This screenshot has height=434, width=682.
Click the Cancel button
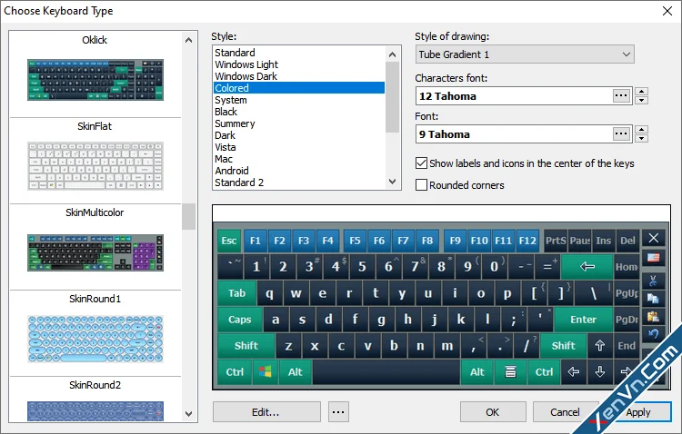click(x=565, y=412)
